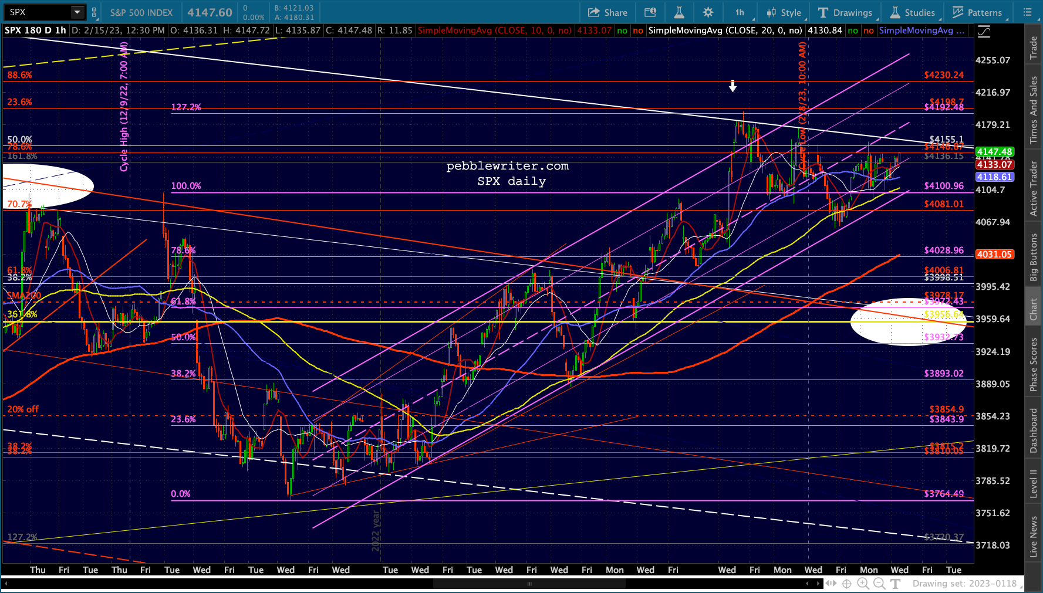This screenshot has width=1043, height=593.
Task: Select the text drawing tool icon
Action: pyautogui.click(x=896, y=584)
